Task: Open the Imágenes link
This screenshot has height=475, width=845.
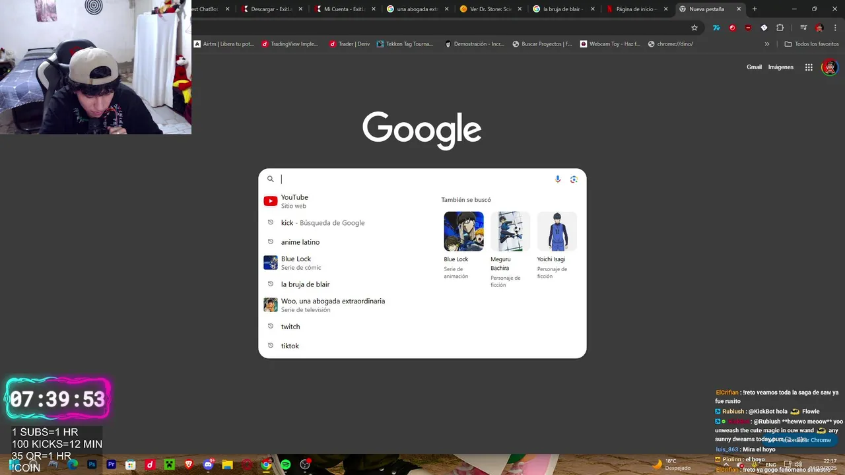Action: [x=781, y=67]
